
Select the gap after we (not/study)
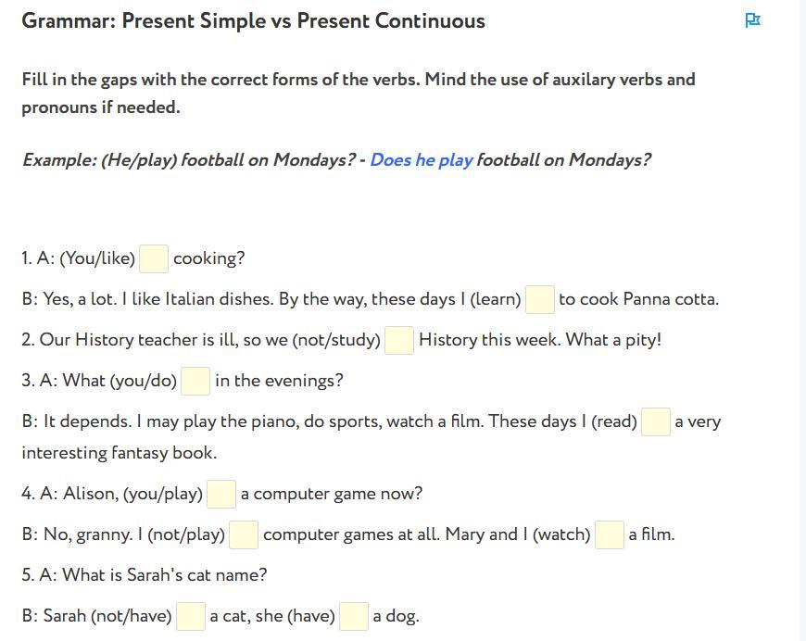click(399, 340)
